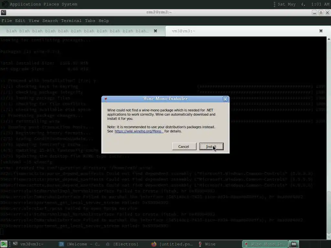331x248 pixels.
Task: Switch to the Welcome taskbar window
Action: [x=80, y=244]
